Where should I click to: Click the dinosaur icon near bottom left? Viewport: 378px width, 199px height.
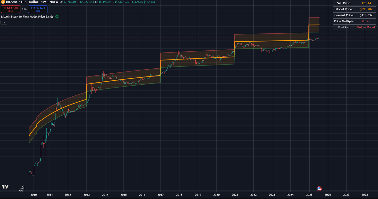(21, 188)
